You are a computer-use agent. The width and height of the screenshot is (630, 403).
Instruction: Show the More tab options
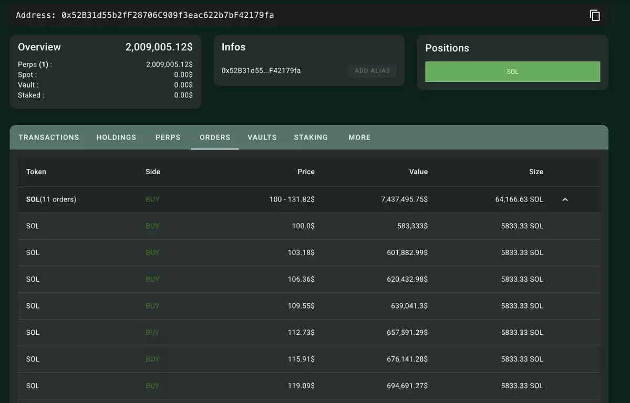click(x=359, y=137)
